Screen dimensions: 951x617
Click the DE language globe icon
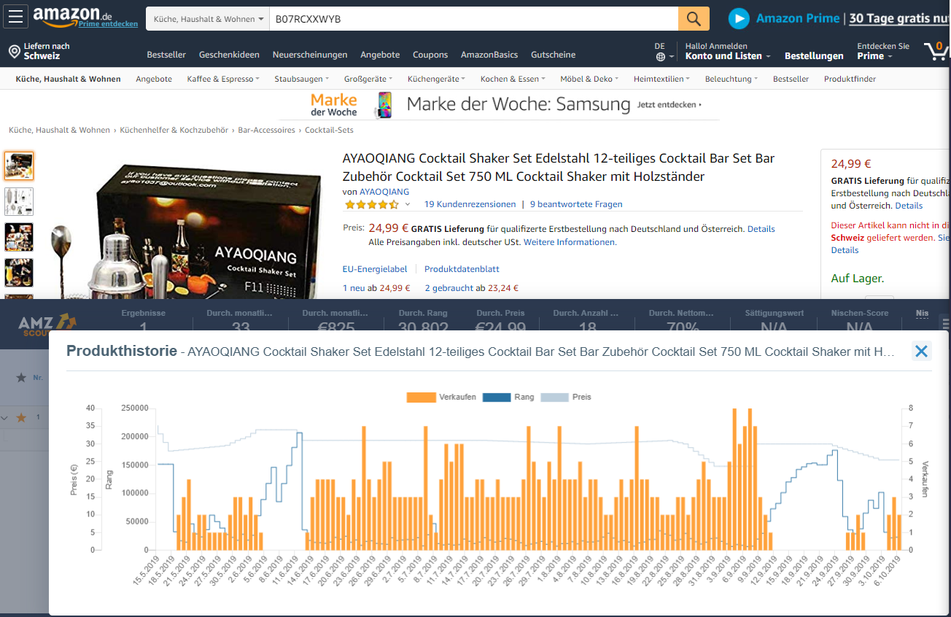[x=660, y=56]
